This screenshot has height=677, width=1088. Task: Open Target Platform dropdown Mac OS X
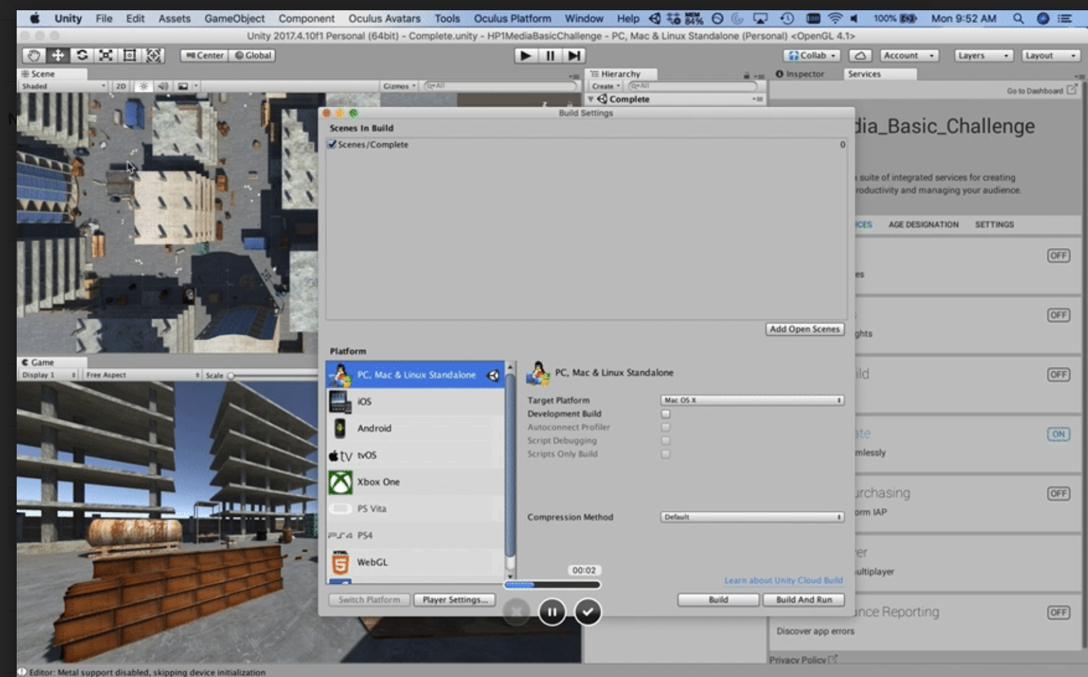(x=752, y=400)
